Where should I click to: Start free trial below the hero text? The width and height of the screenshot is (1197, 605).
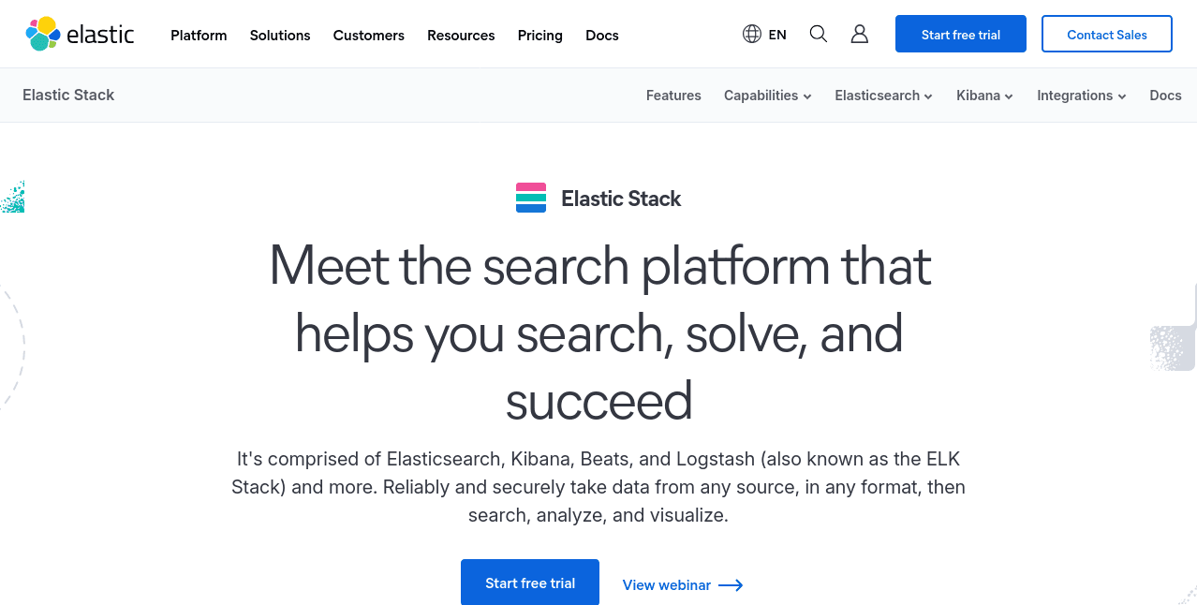[530, 583]
